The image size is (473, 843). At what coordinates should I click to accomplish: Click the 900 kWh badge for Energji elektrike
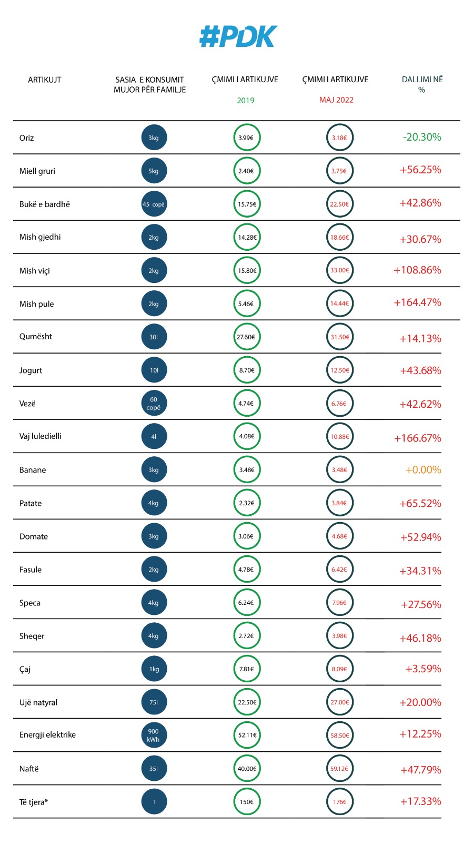[154, 736]
